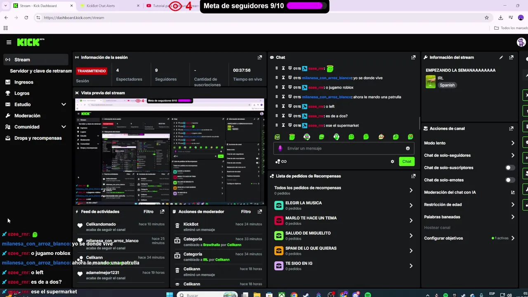This screenshot has height=297, width=528.
Task: Expand the Estudio sidebar section
Action: click(x=64, y=104)
